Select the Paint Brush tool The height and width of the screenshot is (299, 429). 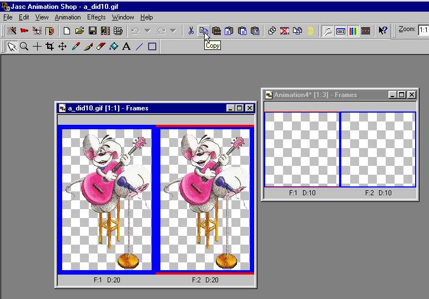(88, 47)
